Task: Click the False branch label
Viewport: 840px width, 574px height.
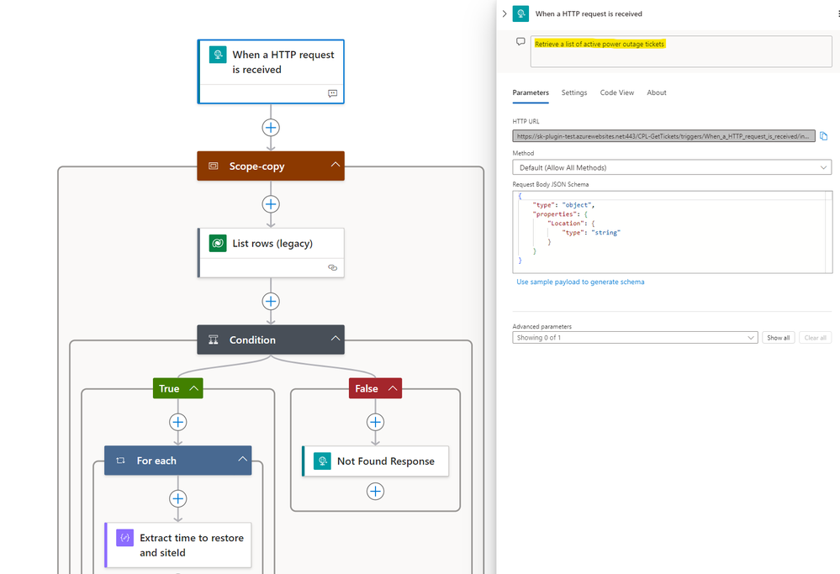Action: coord(367,388)
